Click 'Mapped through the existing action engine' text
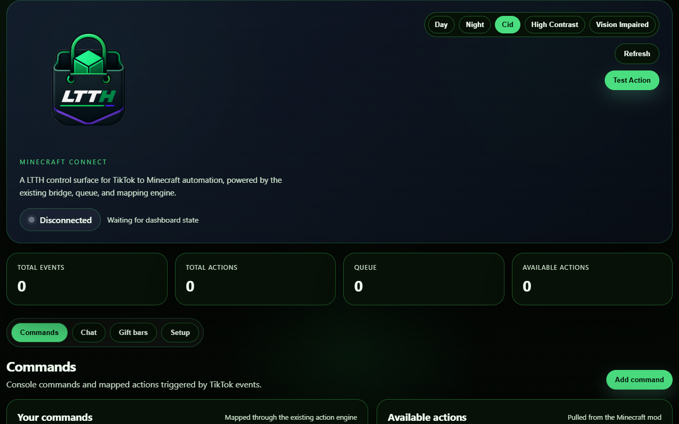 tap(291, 418)
